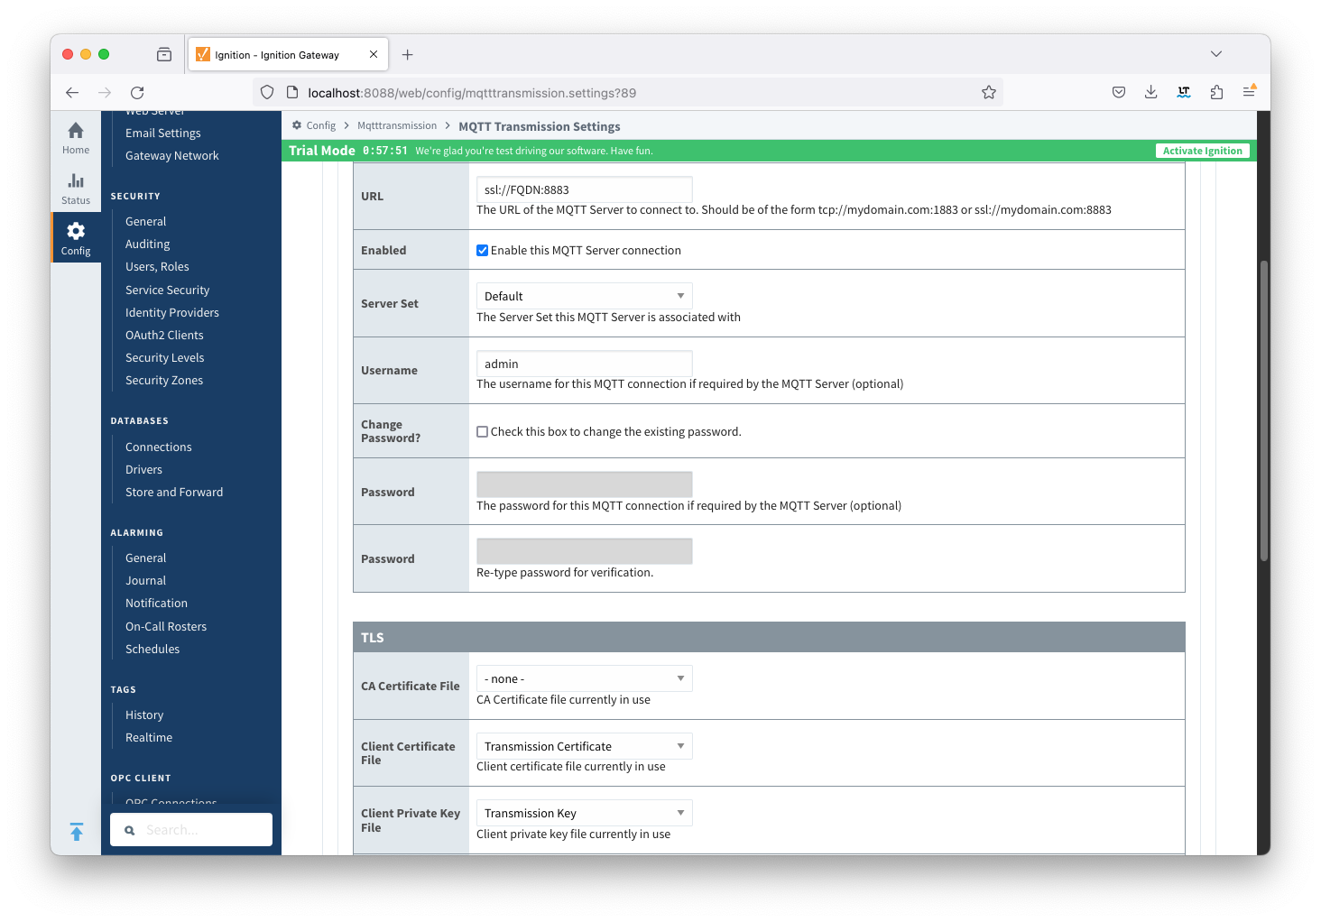This screenshot has width=1321, height=922.
Task: Open Store and Forward settings
Action: click(174, 492)
